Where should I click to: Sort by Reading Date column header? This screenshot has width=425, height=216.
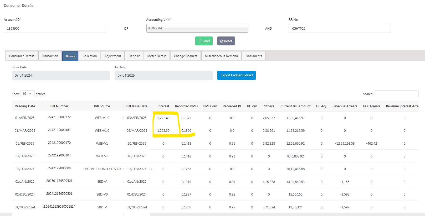(25, 106)
